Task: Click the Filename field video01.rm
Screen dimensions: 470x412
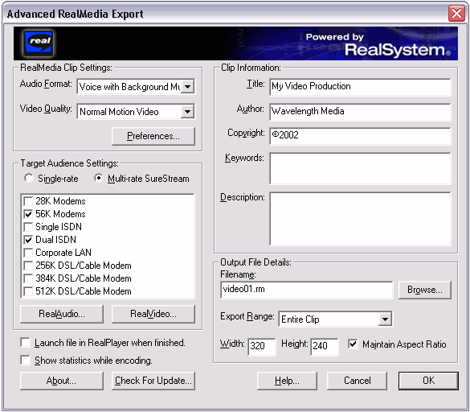Action: (x=306, y=290)
